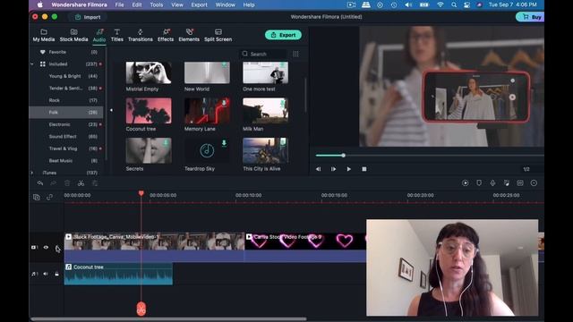Switch to the Titles tab

[117, 36]
